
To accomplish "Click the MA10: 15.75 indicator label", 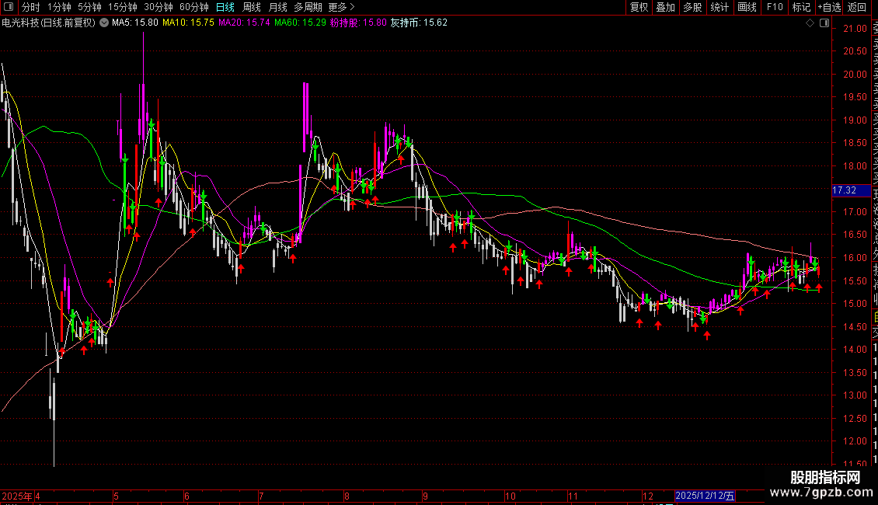I will pyautogui.click(x=188, y=23).
